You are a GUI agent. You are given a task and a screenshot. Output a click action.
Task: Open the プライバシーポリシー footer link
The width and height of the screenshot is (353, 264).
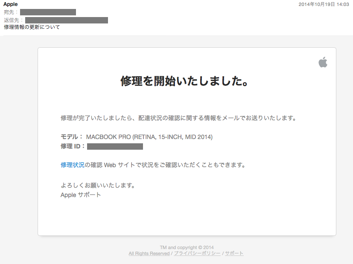pyautogui.click(x=197, y=253)
